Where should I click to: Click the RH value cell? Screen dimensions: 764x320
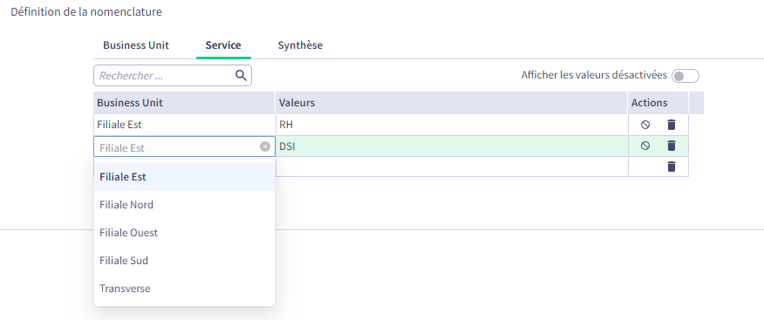point(452,125)
